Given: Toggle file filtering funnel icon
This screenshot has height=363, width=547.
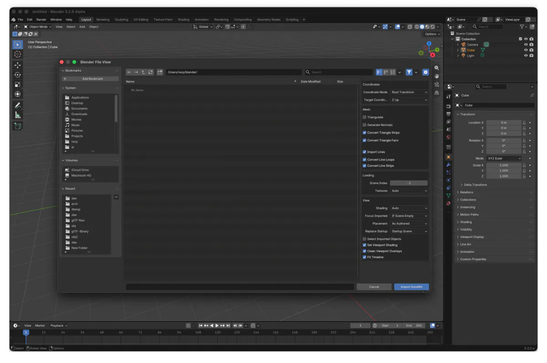Looking at the screenshot, I should [x=409, y=72].
